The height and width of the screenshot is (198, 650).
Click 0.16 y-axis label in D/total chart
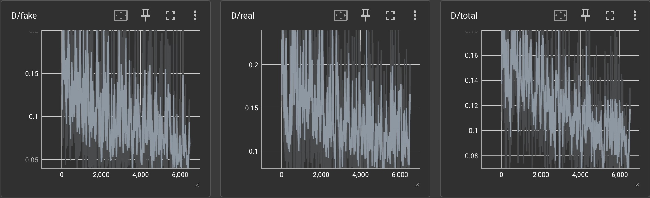coord(472,55)
